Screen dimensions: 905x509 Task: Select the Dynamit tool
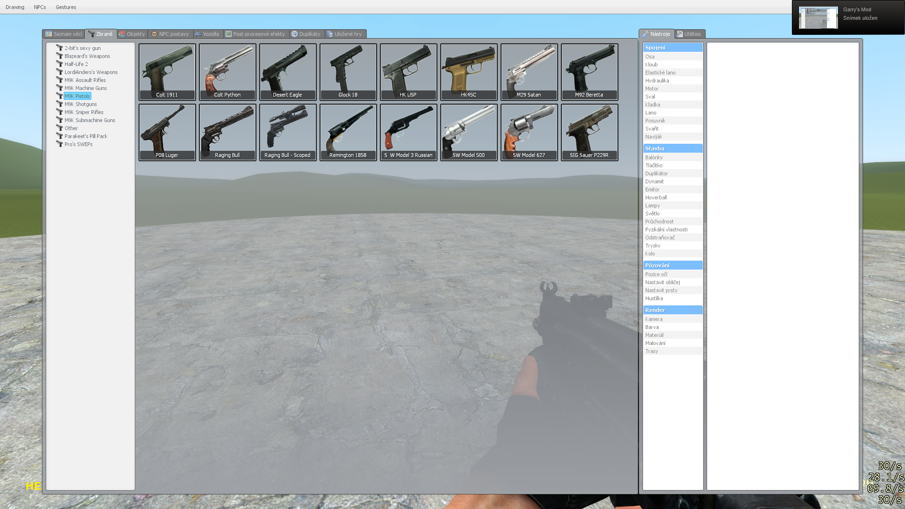pyautogui.click(x=673, y=181)
